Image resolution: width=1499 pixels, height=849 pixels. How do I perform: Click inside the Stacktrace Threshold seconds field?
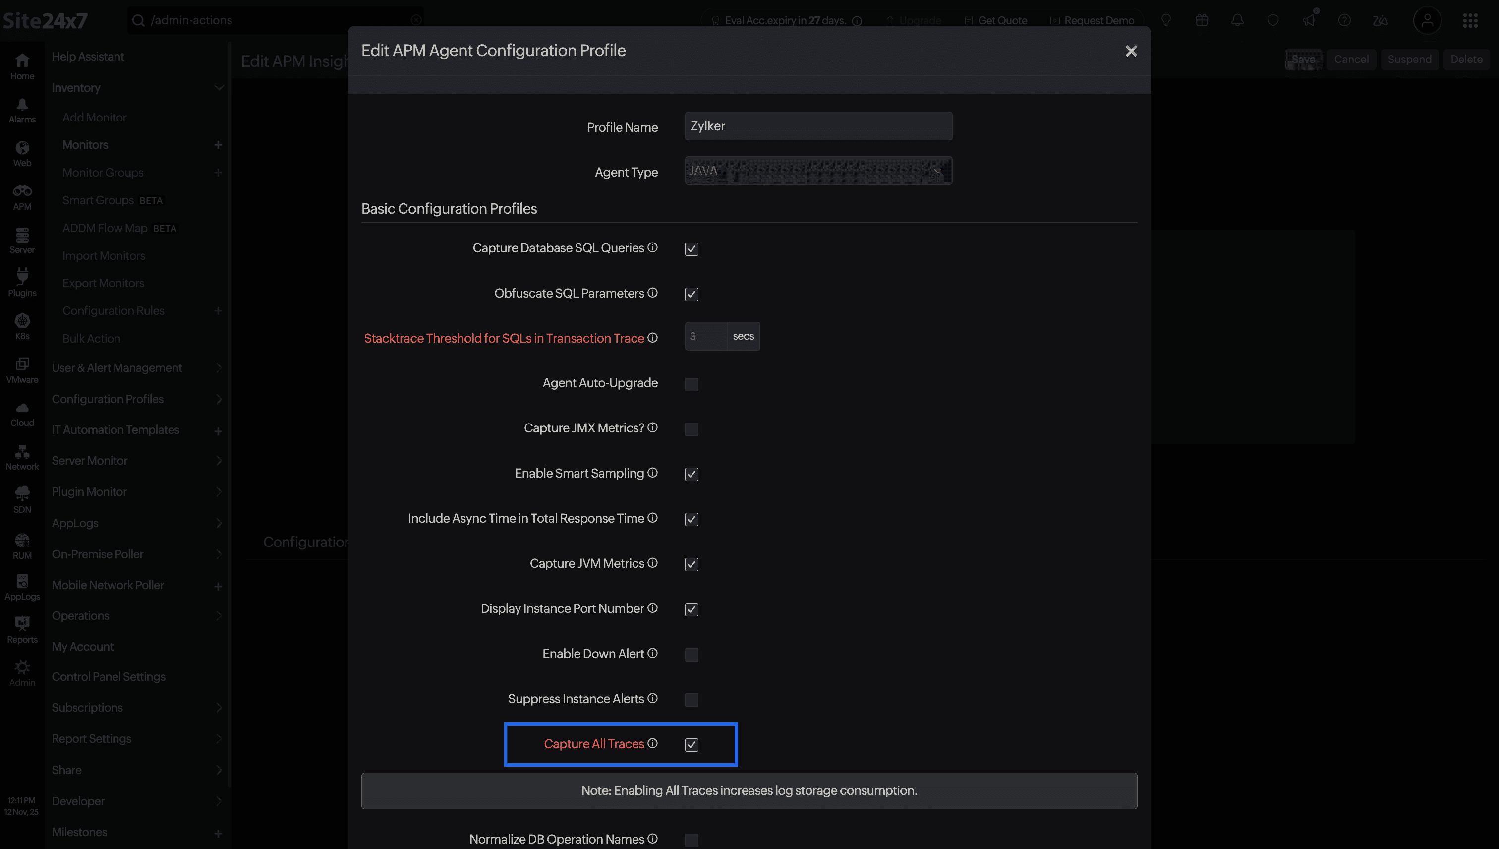point(705,336)
